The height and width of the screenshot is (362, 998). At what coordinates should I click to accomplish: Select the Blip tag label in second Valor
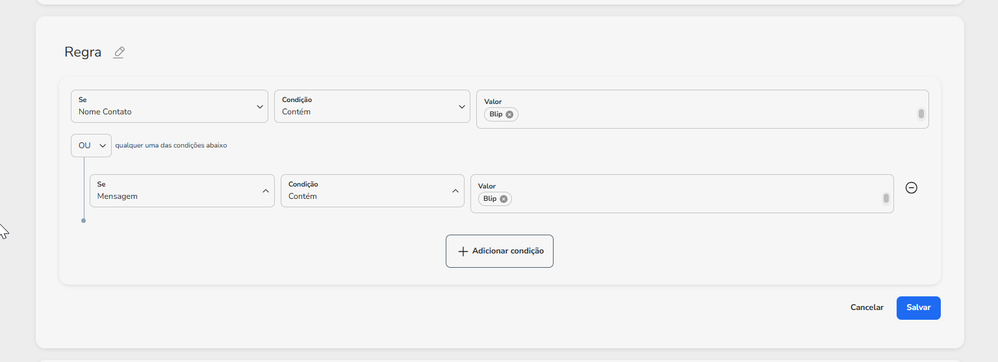(490, 199)
